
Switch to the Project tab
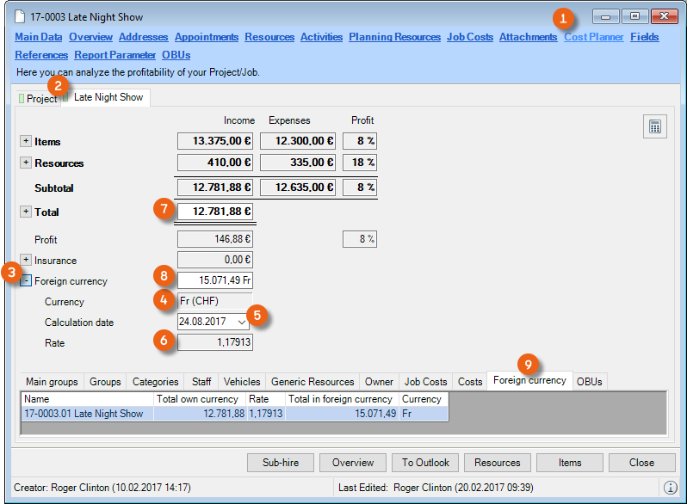[x=40, y=98]
